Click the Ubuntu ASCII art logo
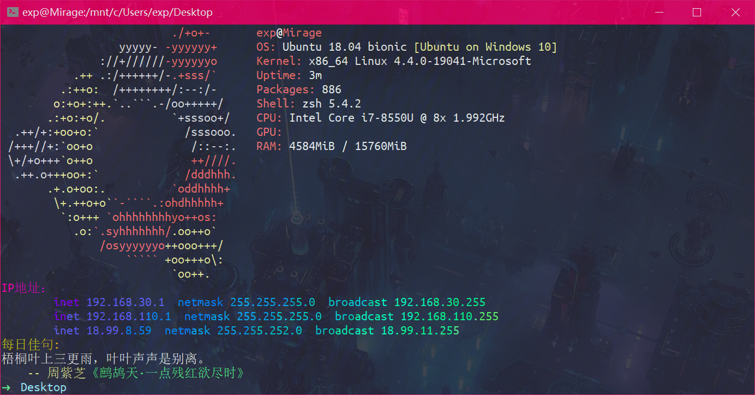Viewport: 755px width, 395px height. coord(123,153)
